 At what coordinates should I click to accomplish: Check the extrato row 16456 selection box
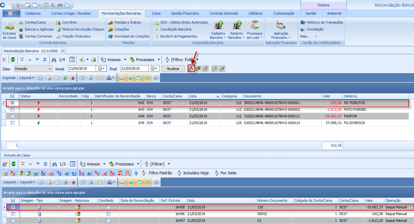13,214
